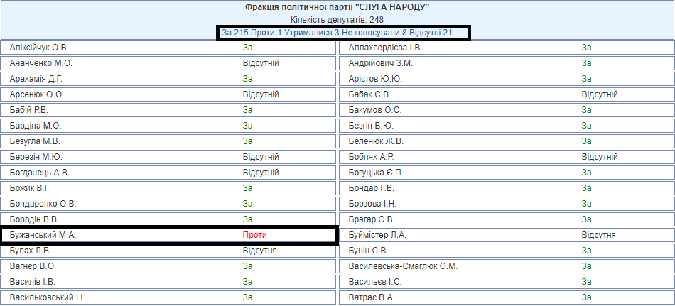The image size is (675, 306).
Task: Click Булах Л.В. "Відсутня" status
Action: coord(259,251)
